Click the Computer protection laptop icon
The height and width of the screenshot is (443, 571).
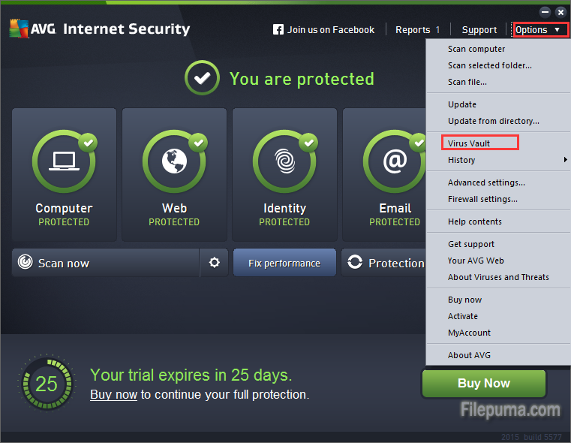tap(64, 161)
